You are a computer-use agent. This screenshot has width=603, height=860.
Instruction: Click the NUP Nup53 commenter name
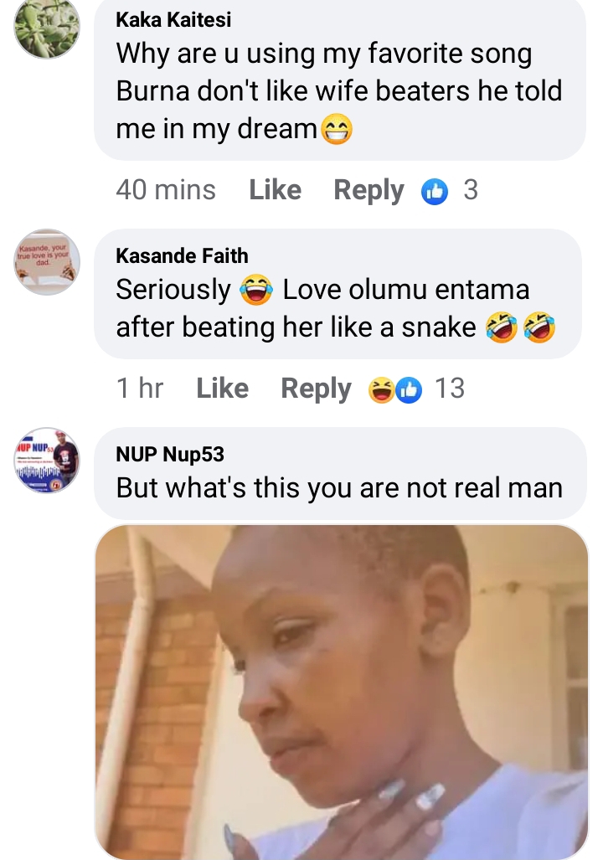(170, 455)
